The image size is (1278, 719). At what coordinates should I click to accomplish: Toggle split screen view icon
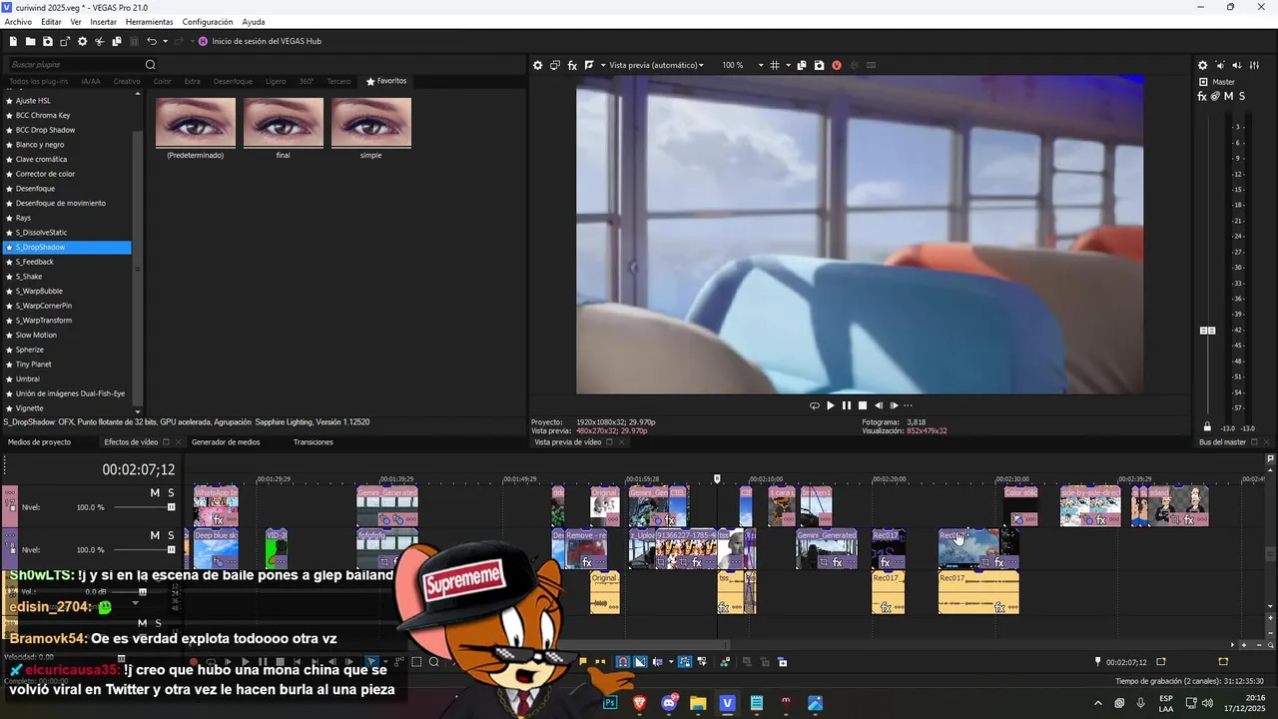pyautogui.click(x=589, y=65)
